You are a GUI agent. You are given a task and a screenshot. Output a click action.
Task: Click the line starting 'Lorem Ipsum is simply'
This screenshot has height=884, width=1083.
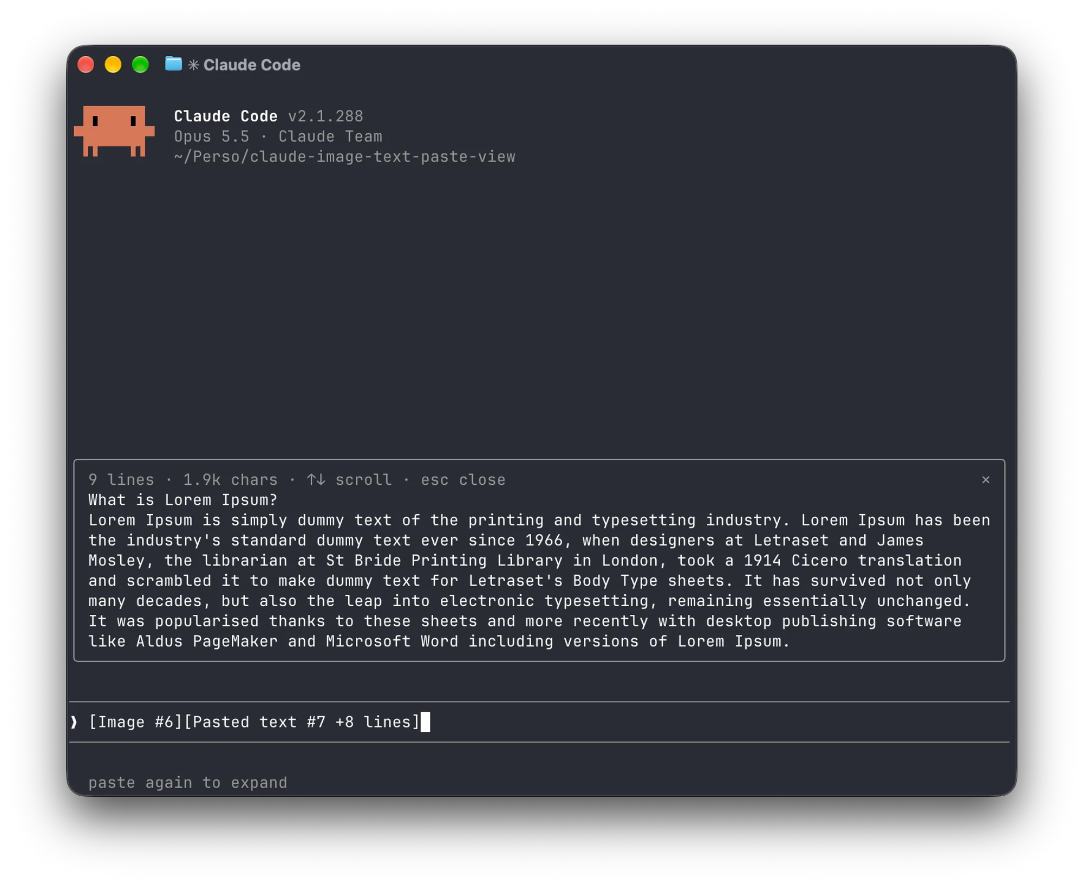coord(539,520)
